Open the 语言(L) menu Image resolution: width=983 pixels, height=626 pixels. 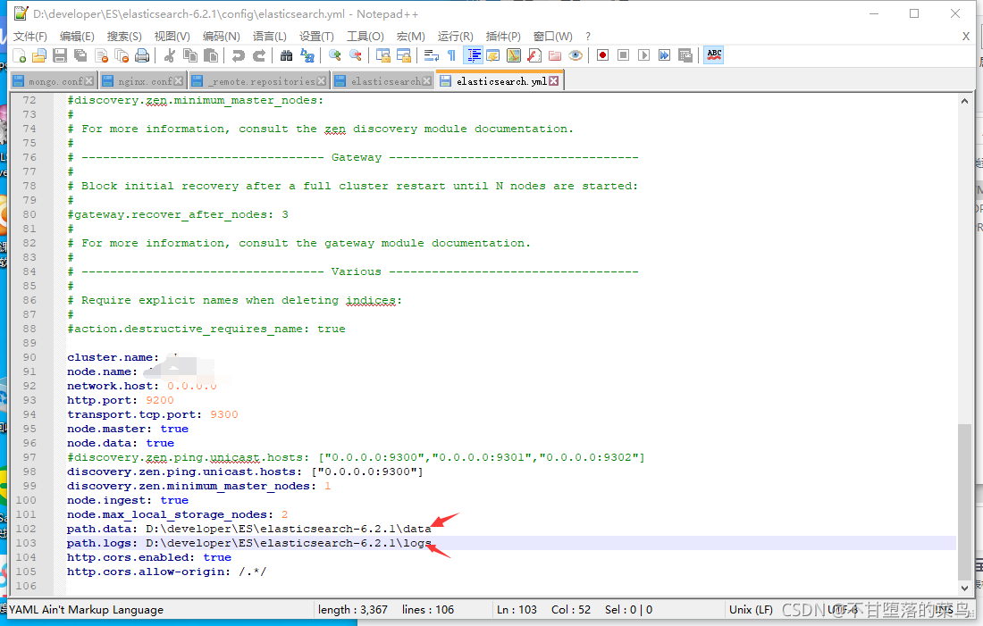coord(270,37)
